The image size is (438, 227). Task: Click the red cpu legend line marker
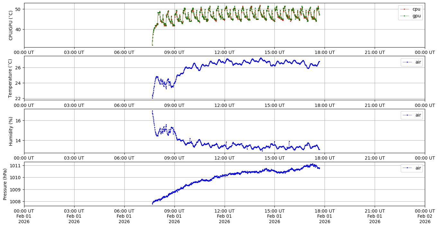[x=405, y=9]
